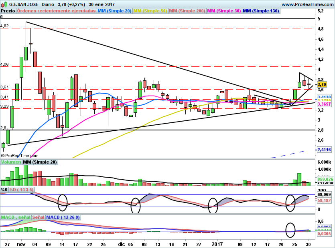Click the MACD-, señal histogram label
The image size is (335, 248).
point(16,217)
